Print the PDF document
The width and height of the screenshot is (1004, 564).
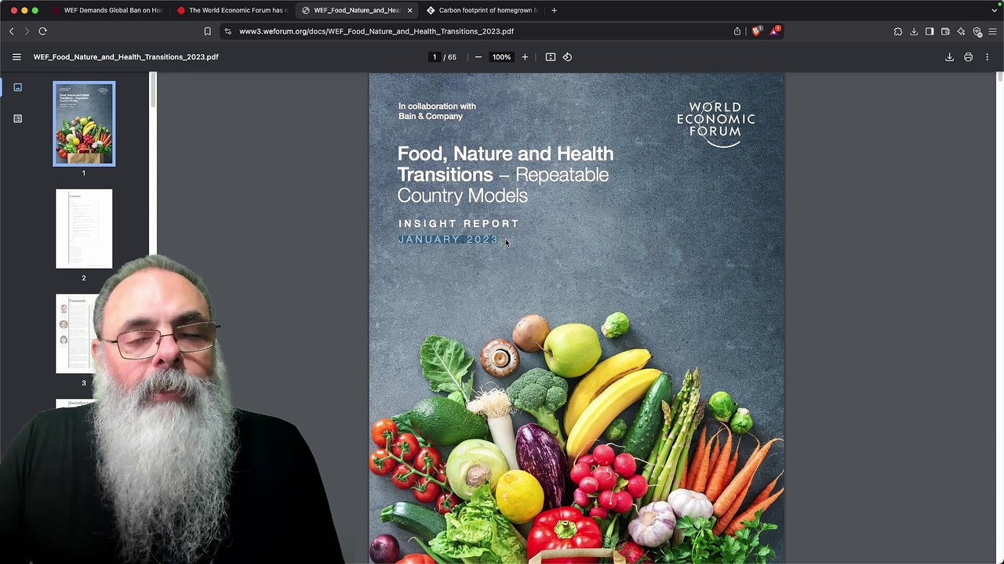pos(968,56)
